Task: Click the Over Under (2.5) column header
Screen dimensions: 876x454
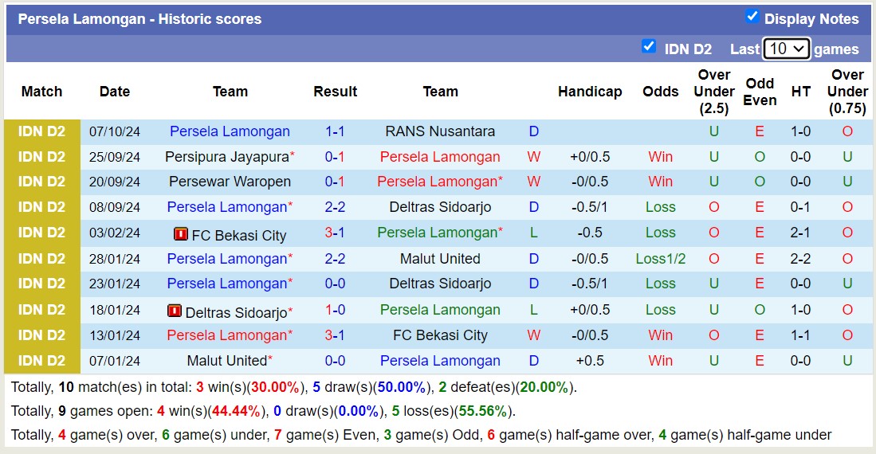Action: point(714,92)
